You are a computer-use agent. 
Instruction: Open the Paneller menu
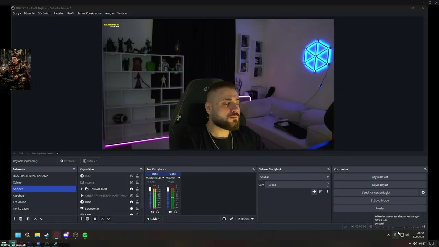(x=59, y=13)
